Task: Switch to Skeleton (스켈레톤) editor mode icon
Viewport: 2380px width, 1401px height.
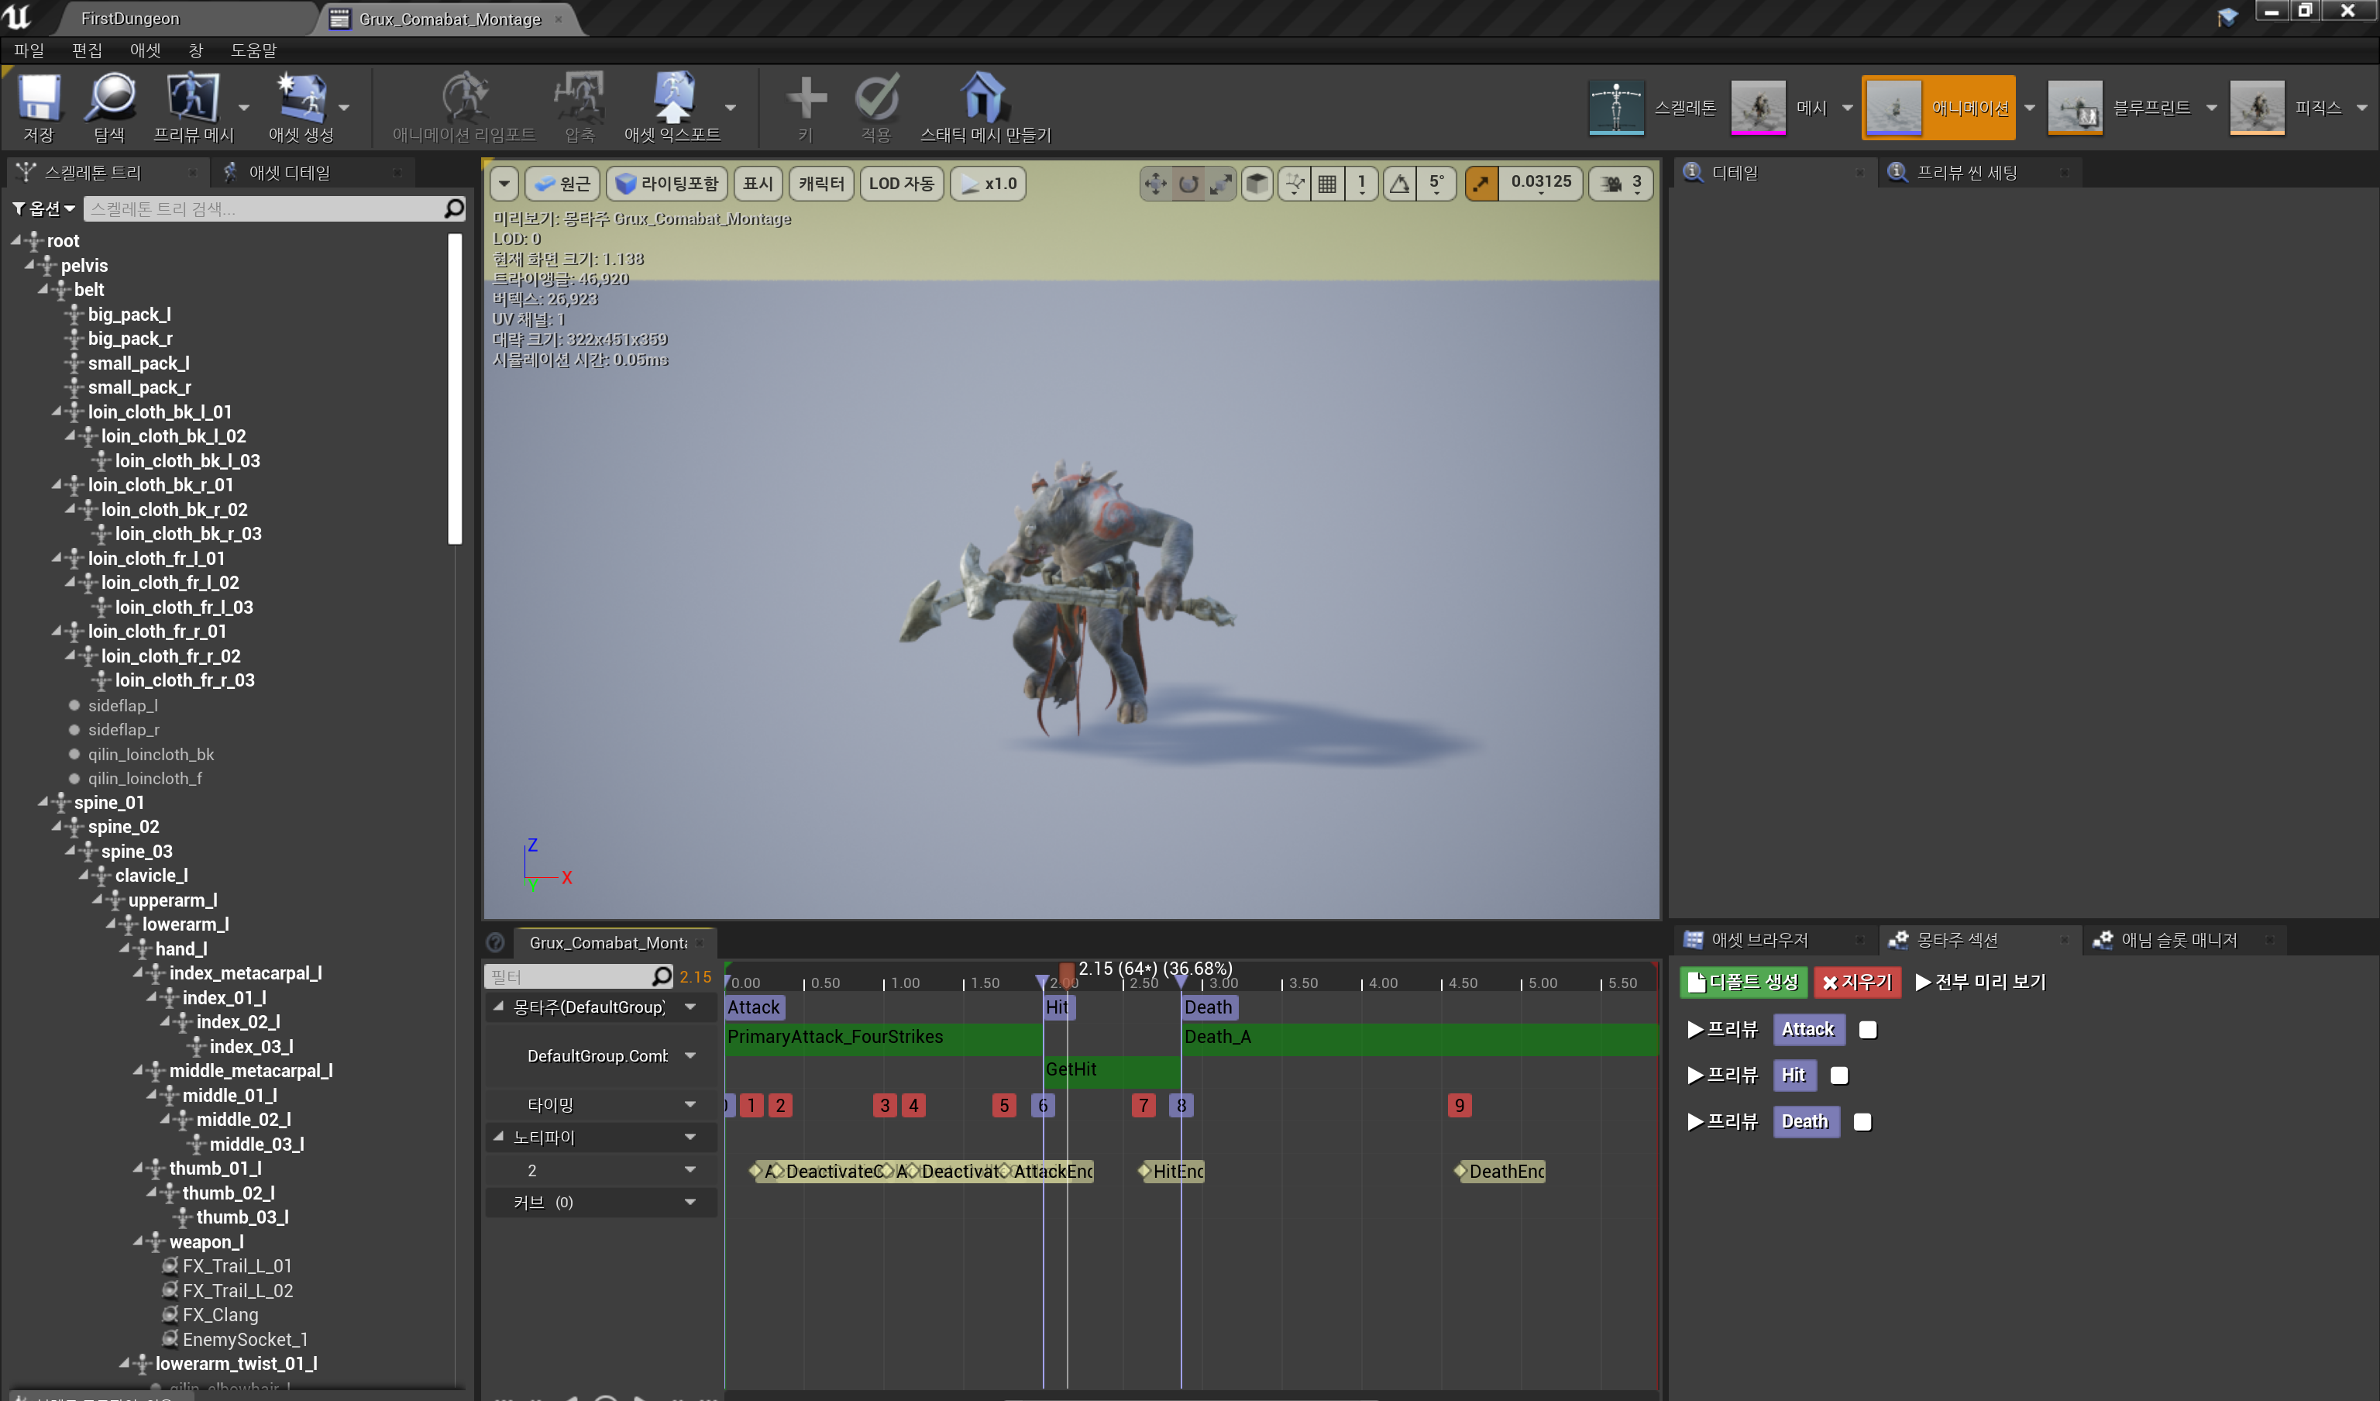Action: [x=1616, y=108]
